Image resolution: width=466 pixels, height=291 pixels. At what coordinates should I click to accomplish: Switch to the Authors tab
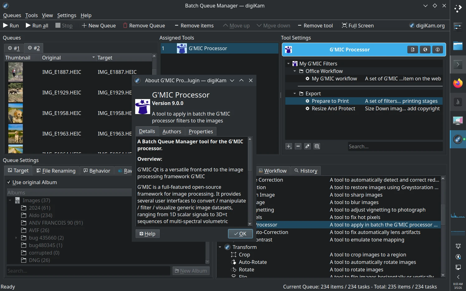(172, 131)
